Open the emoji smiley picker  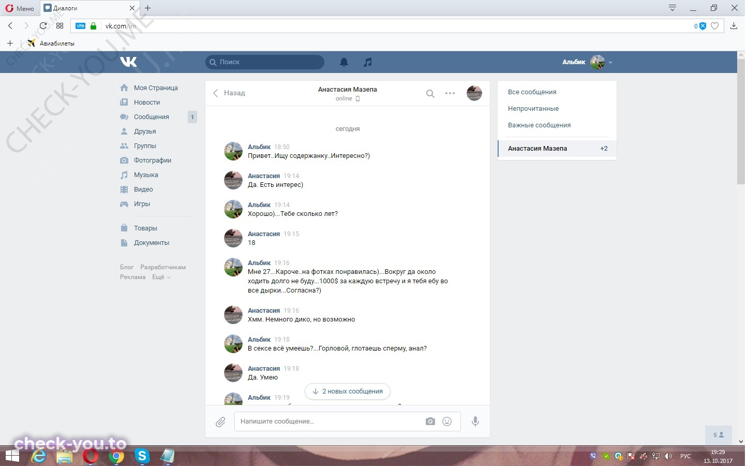tap(447, 421)
